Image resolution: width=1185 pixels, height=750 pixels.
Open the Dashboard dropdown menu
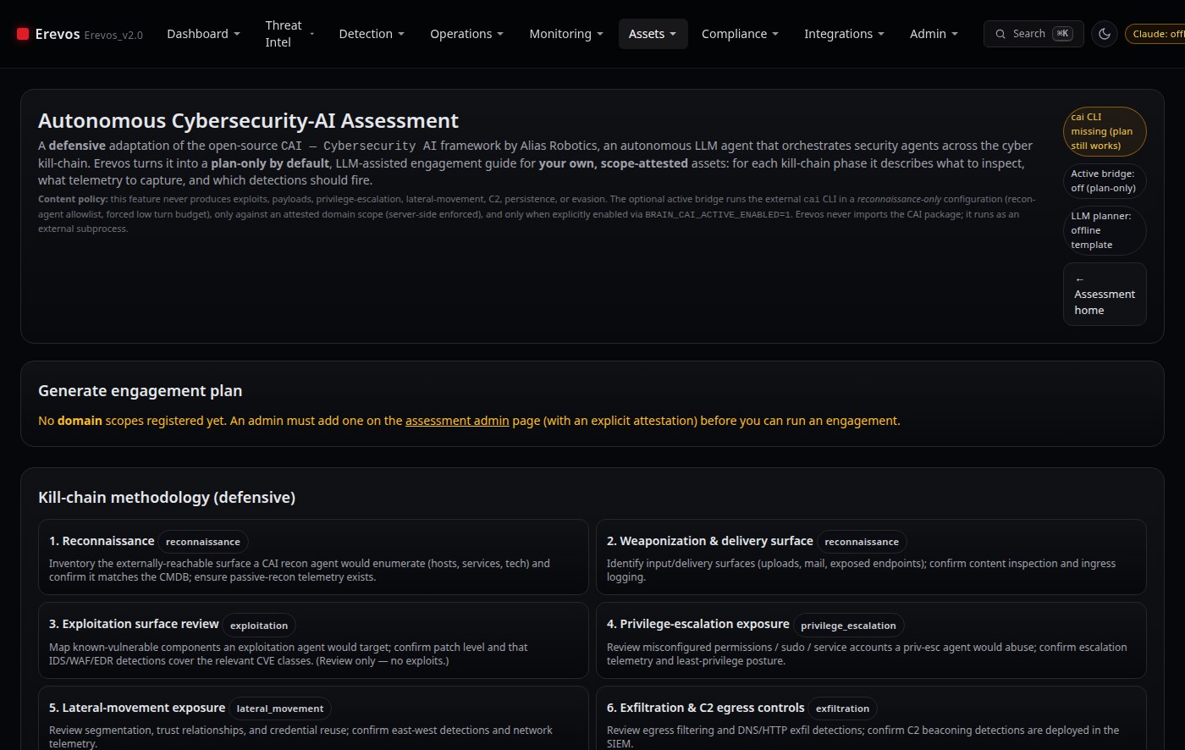pyautogui.click(x=203, y=34)
